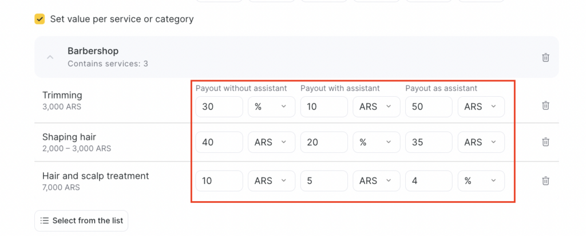Open Trimming payout without assistant unit dropdown
This screenshot has height=236, width=586.
[271, 107]
